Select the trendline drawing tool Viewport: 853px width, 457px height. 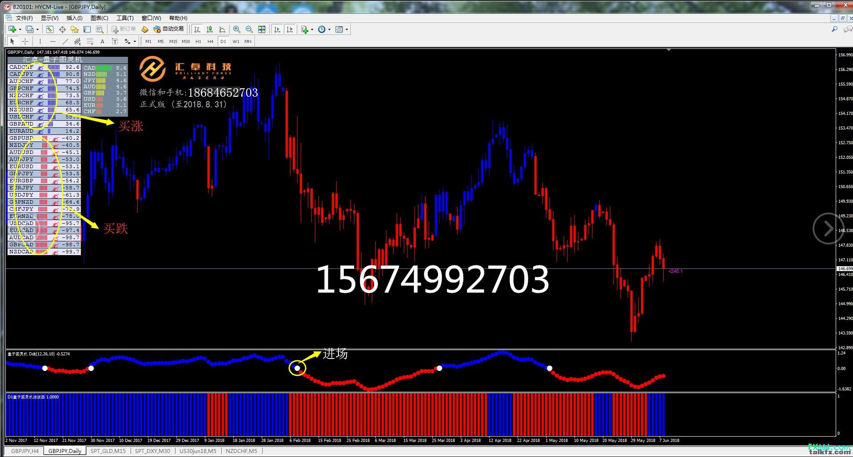(65, 41)
